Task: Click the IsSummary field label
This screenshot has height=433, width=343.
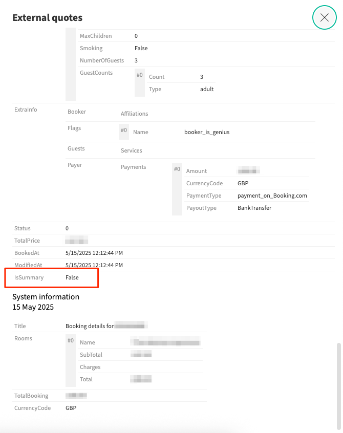Action: coord(29,277)
